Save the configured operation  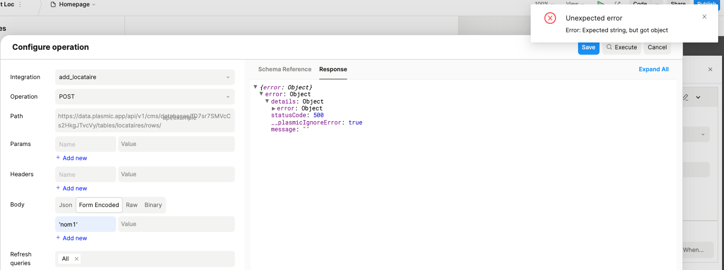tap(588, 47)
